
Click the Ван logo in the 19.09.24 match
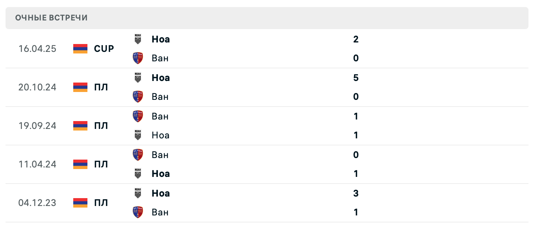click(138, 116)
